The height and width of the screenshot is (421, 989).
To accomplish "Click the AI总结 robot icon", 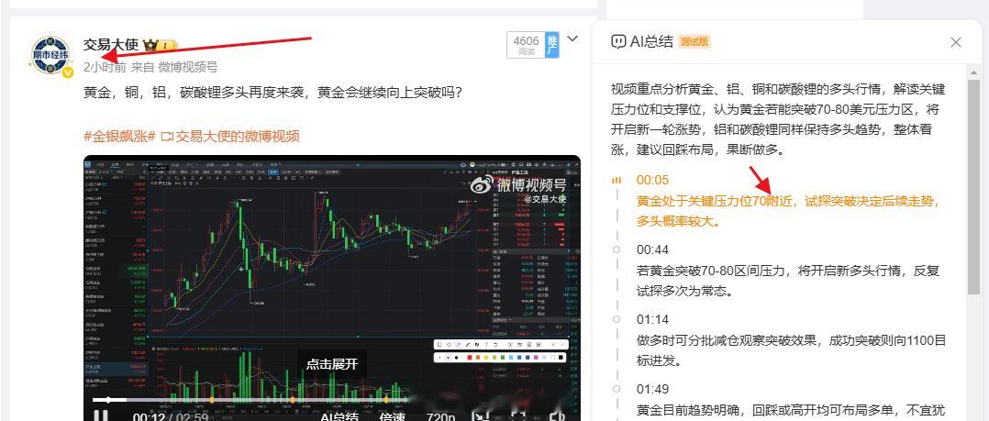I will click(x=618, y=42).
